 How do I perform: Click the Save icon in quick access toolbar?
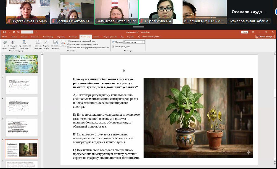click(4, 32)
